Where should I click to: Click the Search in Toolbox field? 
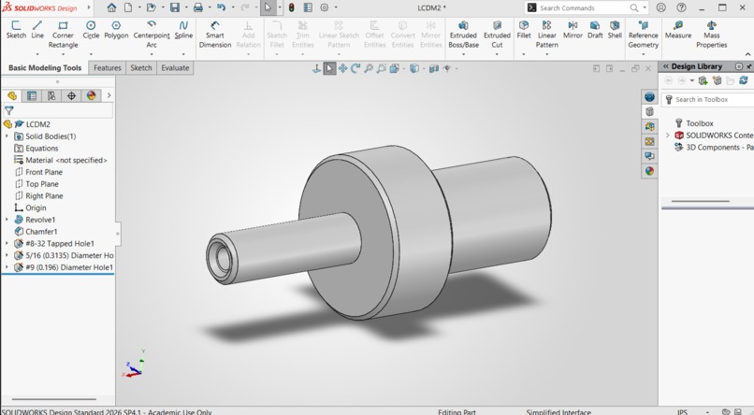[x=707, y=99]
